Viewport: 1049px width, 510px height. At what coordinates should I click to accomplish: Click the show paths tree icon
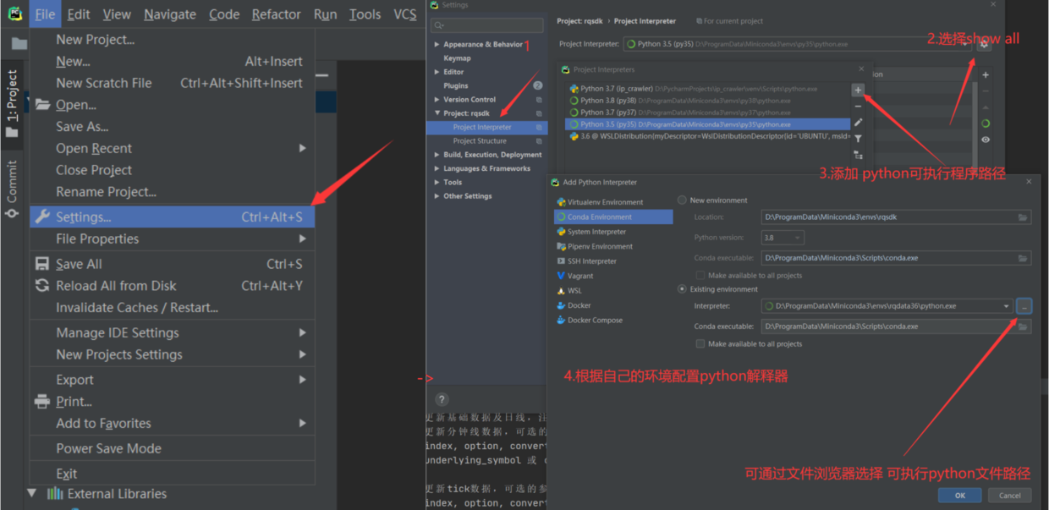tap(858, 155)
